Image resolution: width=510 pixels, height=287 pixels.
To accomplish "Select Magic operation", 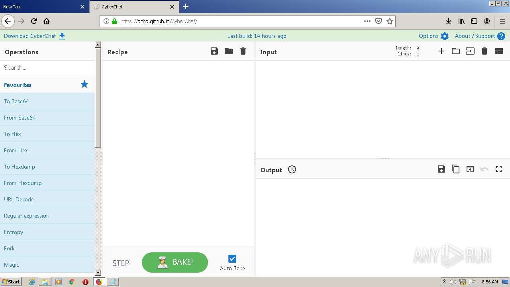I will 47,265.
